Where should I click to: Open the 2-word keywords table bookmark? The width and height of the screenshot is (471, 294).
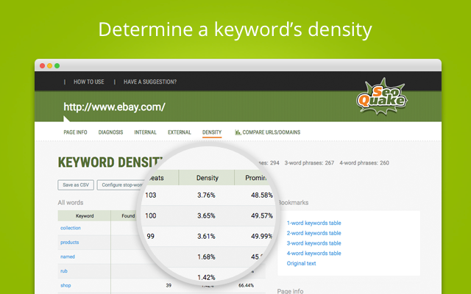click(x=314, y=233)
